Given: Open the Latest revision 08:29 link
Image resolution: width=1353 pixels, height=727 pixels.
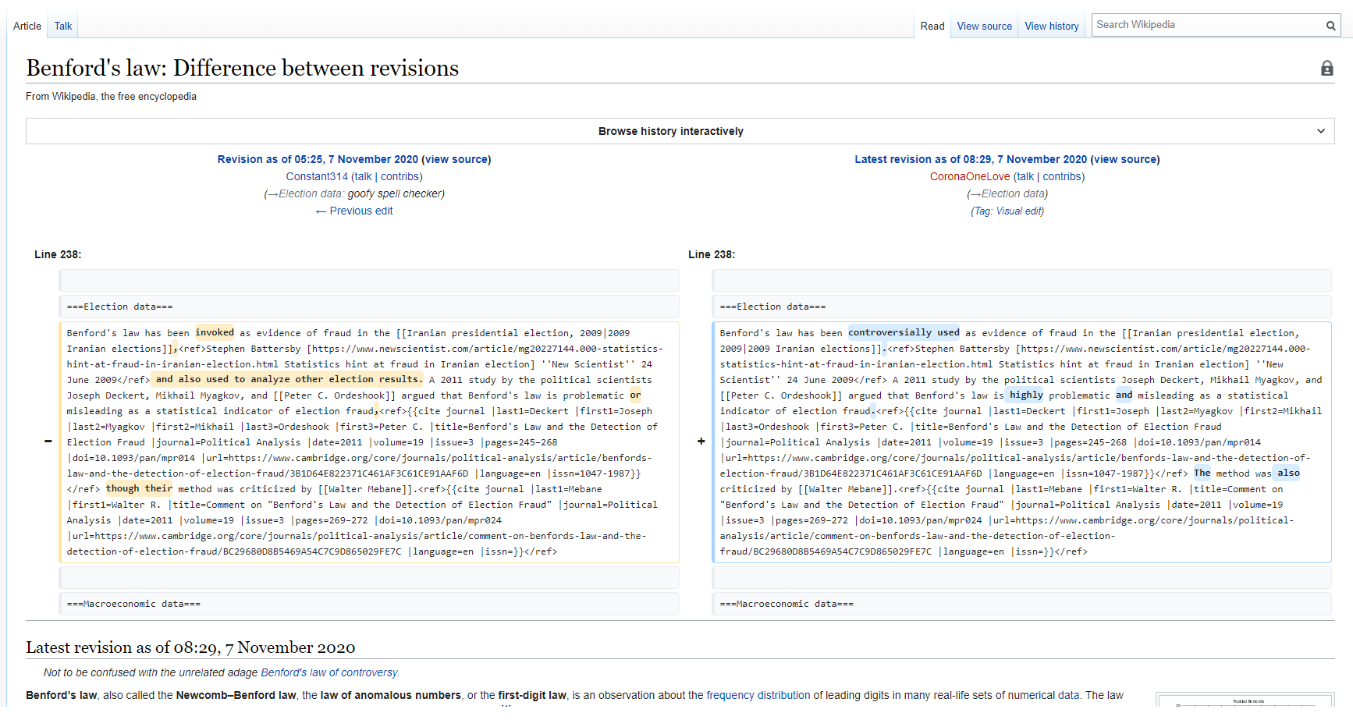Looking at the screenshot, I should pyautogui.click(x=970, y=159).
